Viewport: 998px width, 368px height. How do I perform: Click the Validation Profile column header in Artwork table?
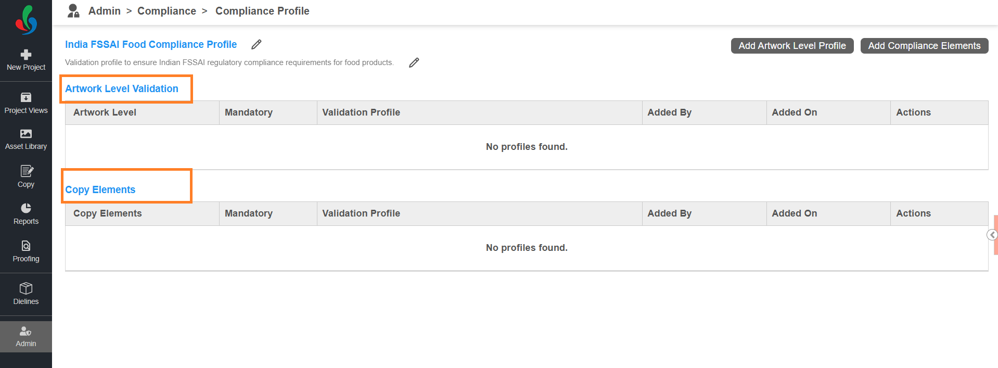tap(361, 112)
